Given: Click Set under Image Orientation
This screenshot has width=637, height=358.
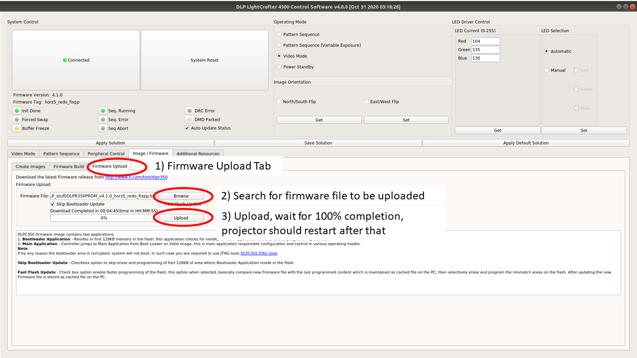Looking at the screenshot, I should click(406, 120).
